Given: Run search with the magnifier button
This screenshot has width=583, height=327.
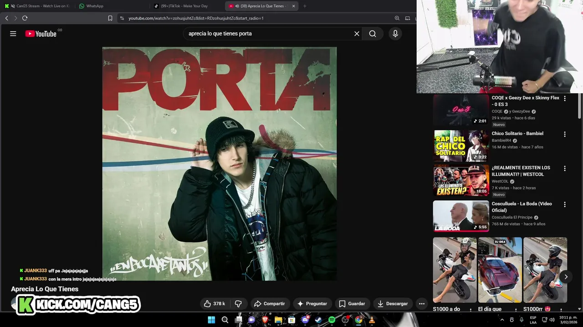Looking at the screenshot, I should click(x=373, y=34).
